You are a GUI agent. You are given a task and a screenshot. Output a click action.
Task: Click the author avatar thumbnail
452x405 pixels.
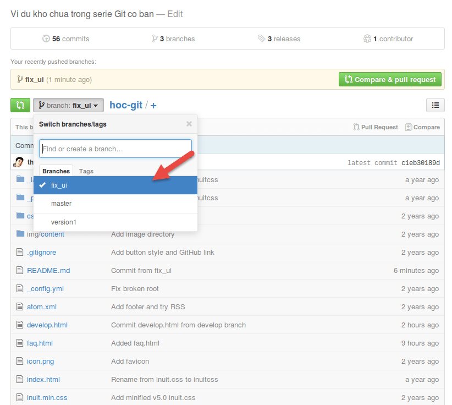click(x=19, y=162)
